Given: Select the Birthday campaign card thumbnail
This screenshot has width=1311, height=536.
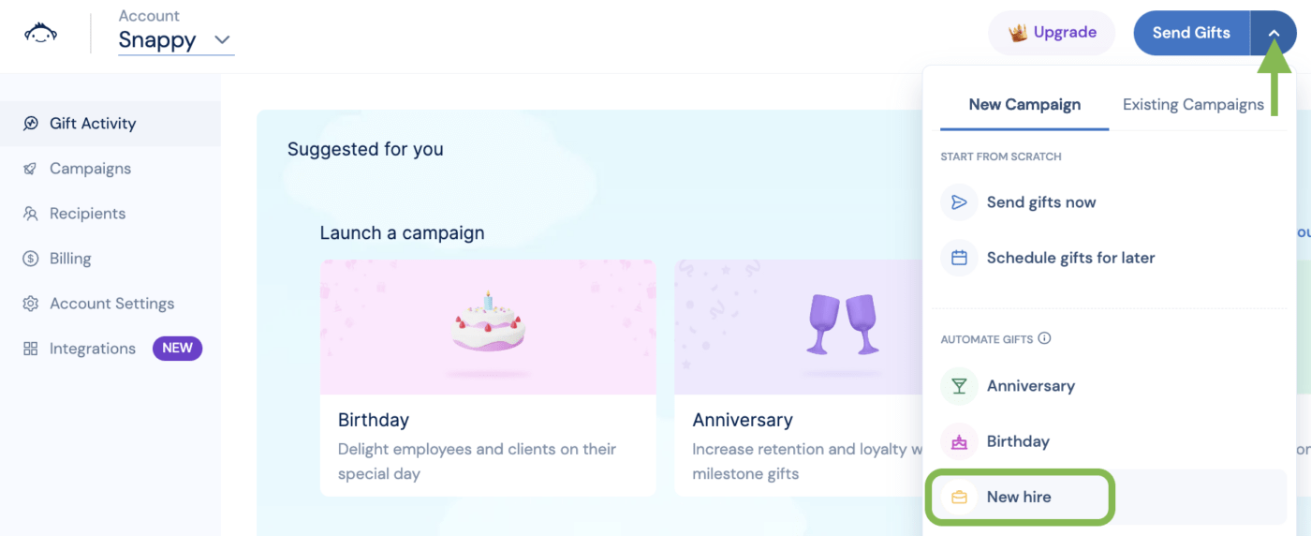Looking at the screenshot, I should 488,327.
